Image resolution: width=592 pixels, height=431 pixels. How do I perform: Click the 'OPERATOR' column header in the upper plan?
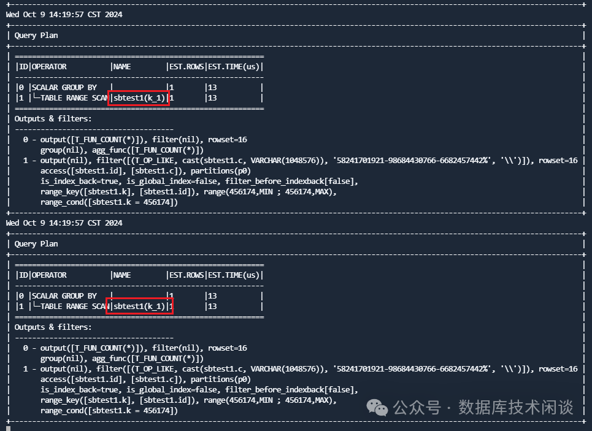49,67
